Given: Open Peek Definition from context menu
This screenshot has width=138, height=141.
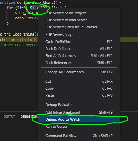Looking at the screenshot, I should tap(79, 49).
